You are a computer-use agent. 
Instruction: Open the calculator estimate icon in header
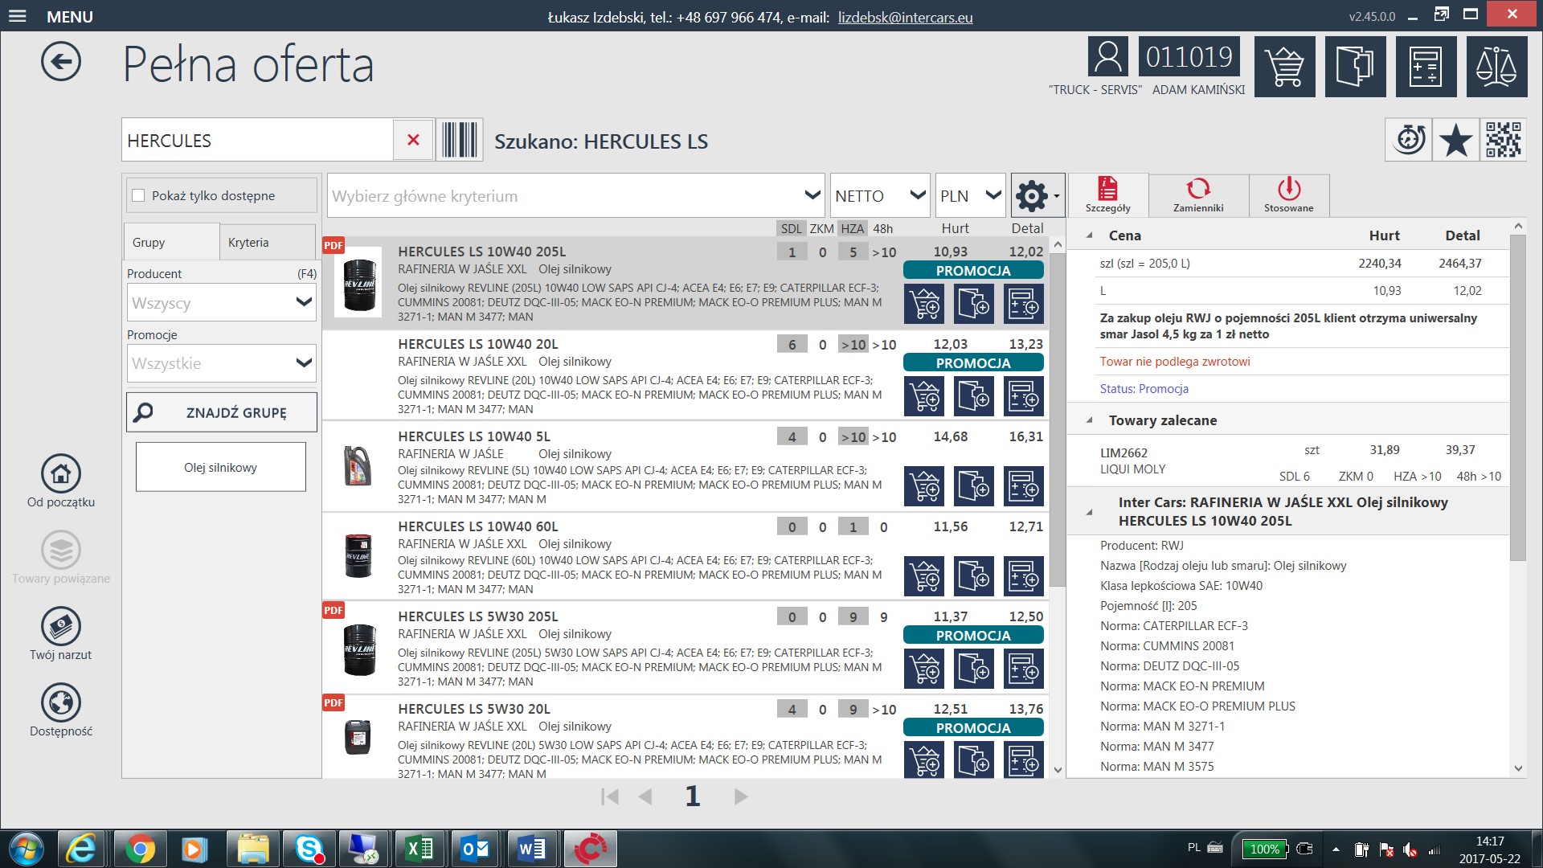tap(1426, 67)
